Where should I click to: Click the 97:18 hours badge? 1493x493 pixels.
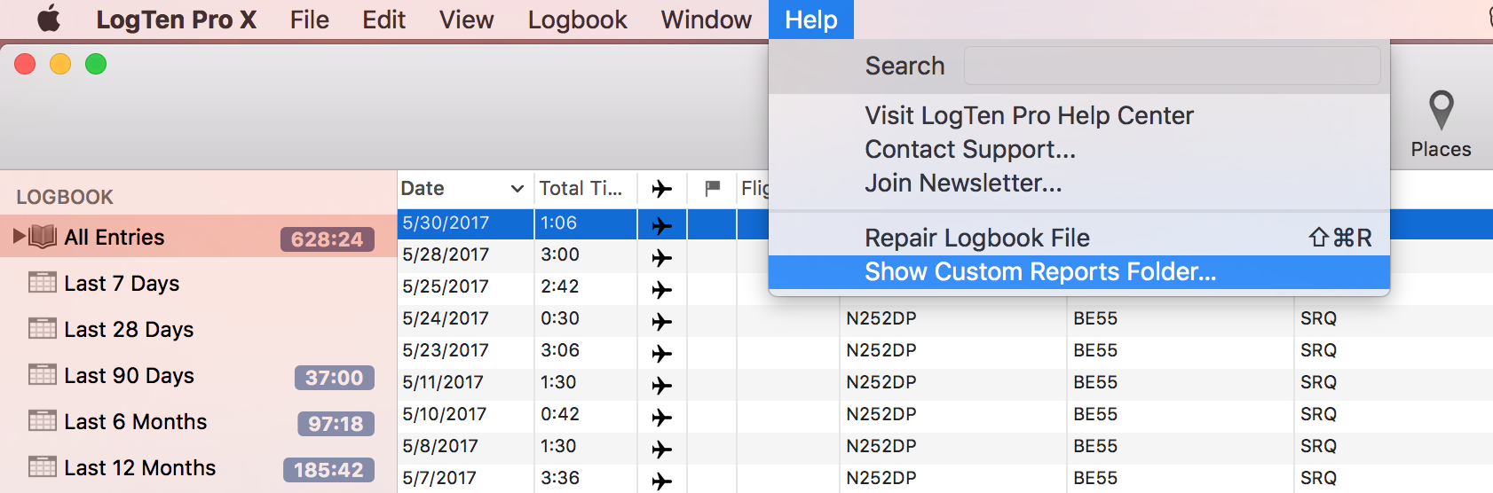(336, 424)
